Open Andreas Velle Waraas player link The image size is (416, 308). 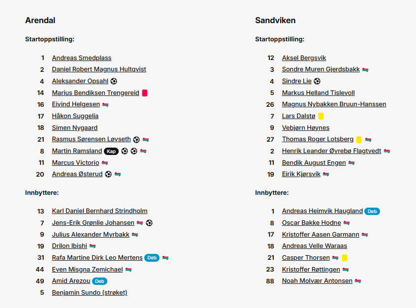(315, 246)
